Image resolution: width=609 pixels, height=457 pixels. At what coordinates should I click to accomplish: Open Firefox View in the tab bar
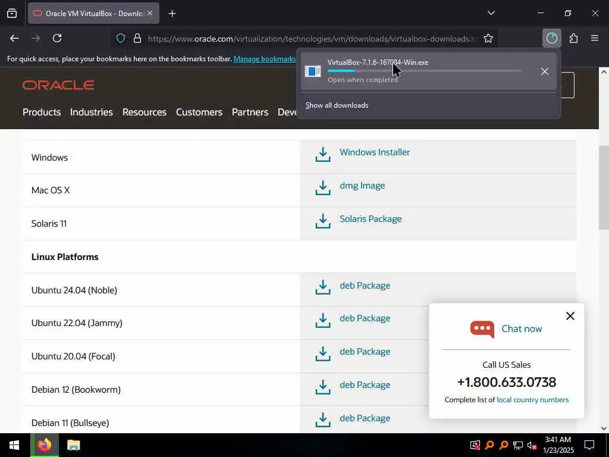(x=12, y=14)
